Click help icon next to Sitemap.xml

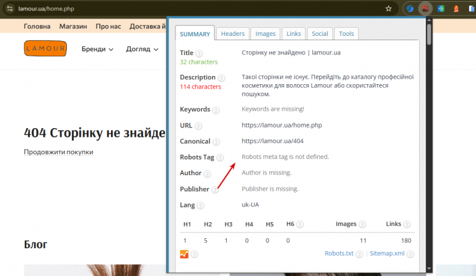[x=410, y=254]
